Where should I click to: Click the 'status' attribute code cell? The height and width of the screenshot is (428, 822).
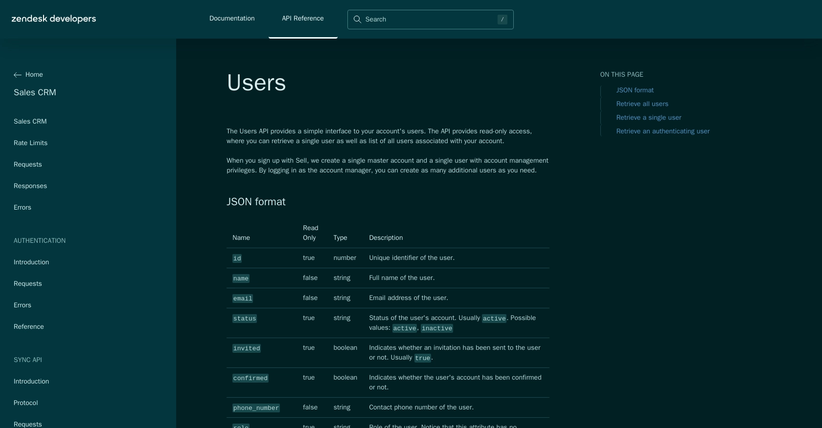tap(245, 319)
